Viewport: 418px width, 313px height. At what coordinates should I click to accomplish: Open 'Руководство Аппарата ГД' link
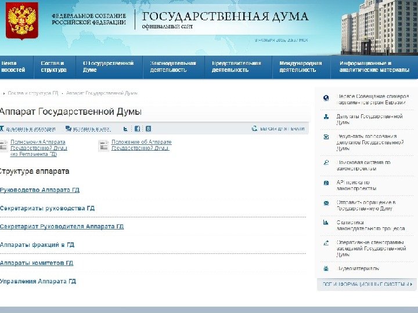39,190
